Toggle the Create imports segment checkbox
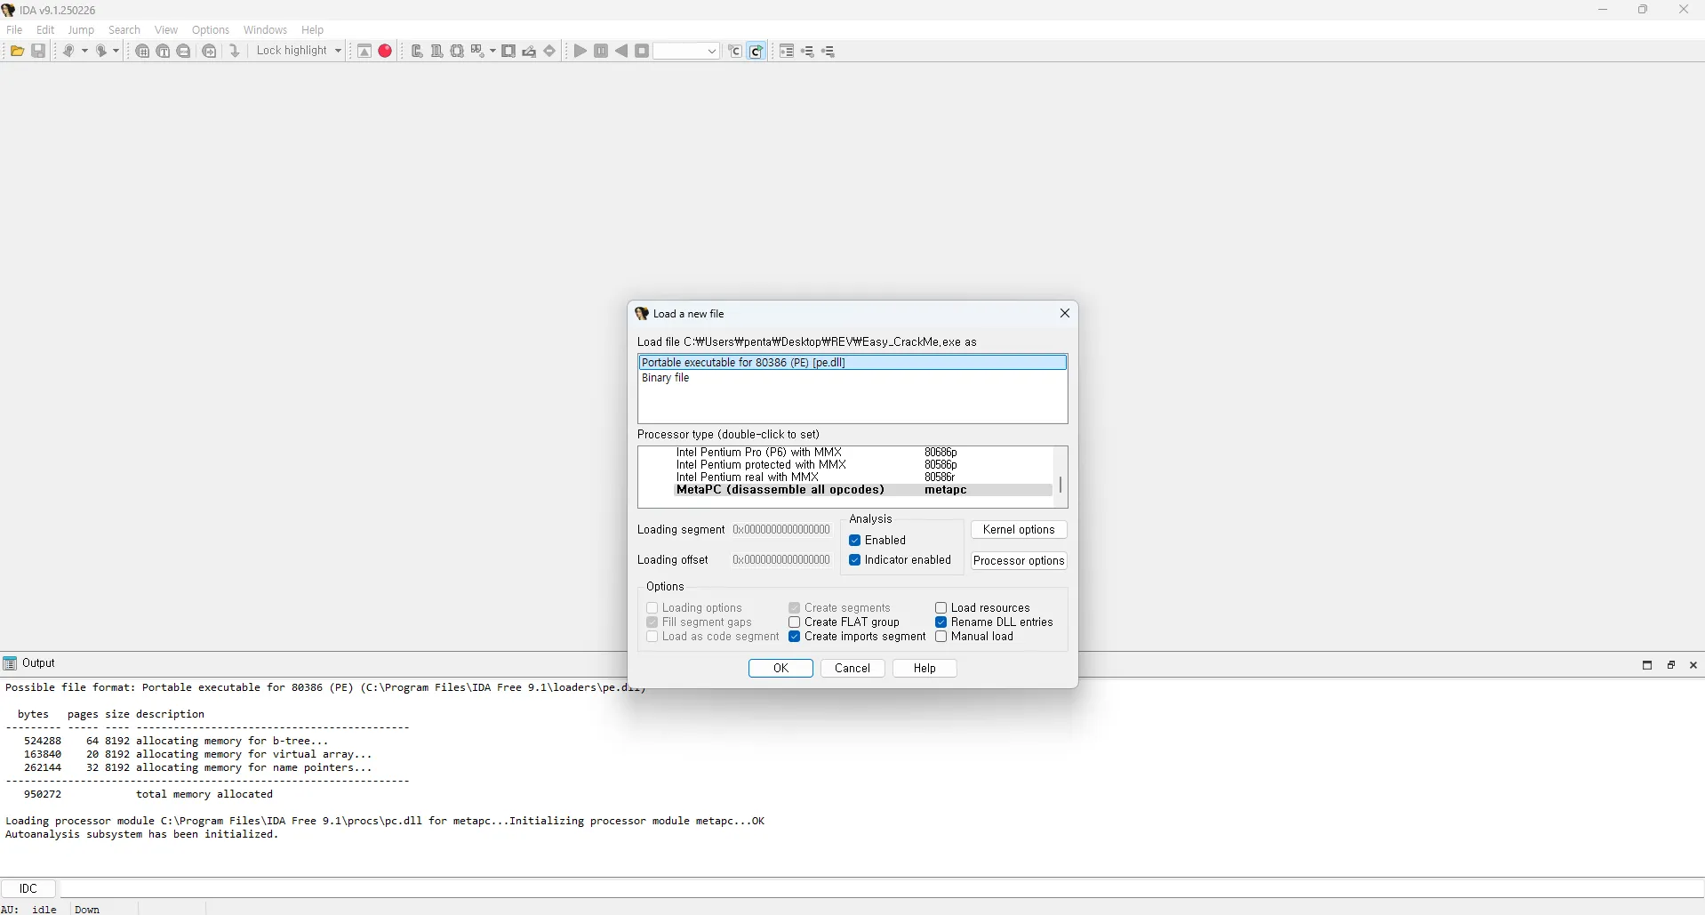1705x915 pixels. pos(795,637)
